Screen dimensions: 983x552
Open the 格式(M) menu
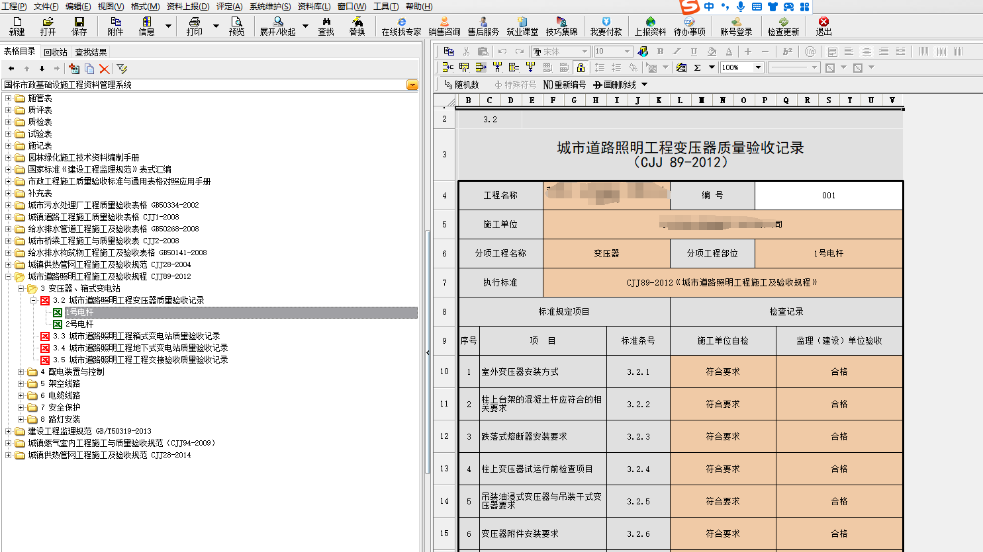145,6
